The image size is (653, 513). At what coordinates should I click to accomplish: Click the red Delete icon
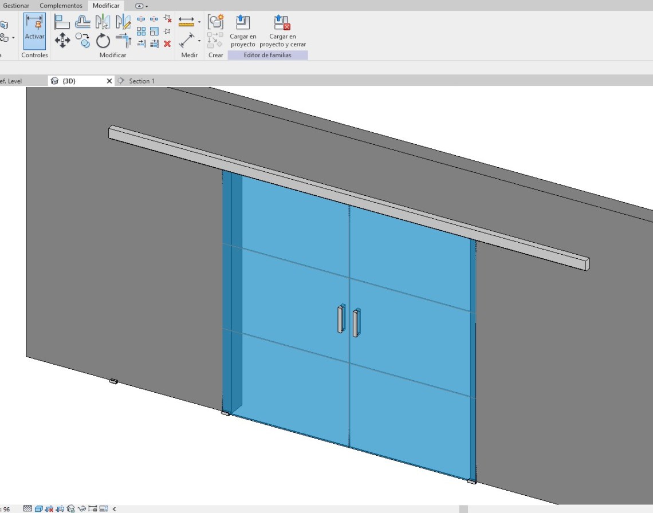[x=167, y=44]
